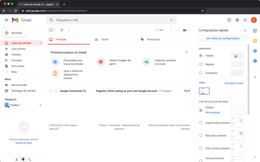Image resolution: width=260 pixels, height=162 pixels.
Task: Click Personalizar link under Padrão
Action: pos(213,112)
